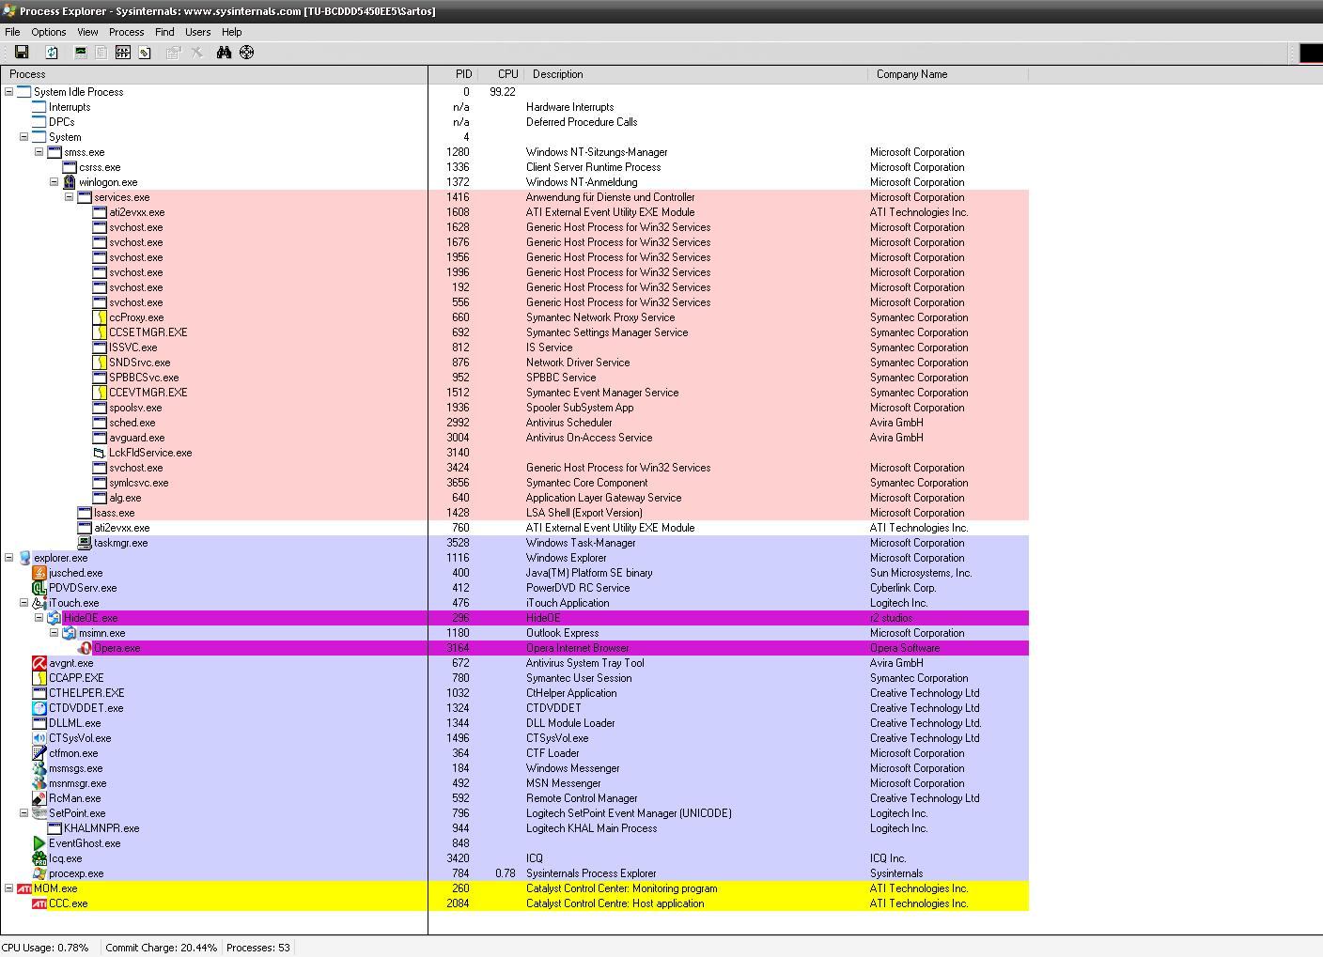Click 'CPU Usage: 0.78%' in status bar
This screenshot has height=957, width=1323.
coord(46,948)
